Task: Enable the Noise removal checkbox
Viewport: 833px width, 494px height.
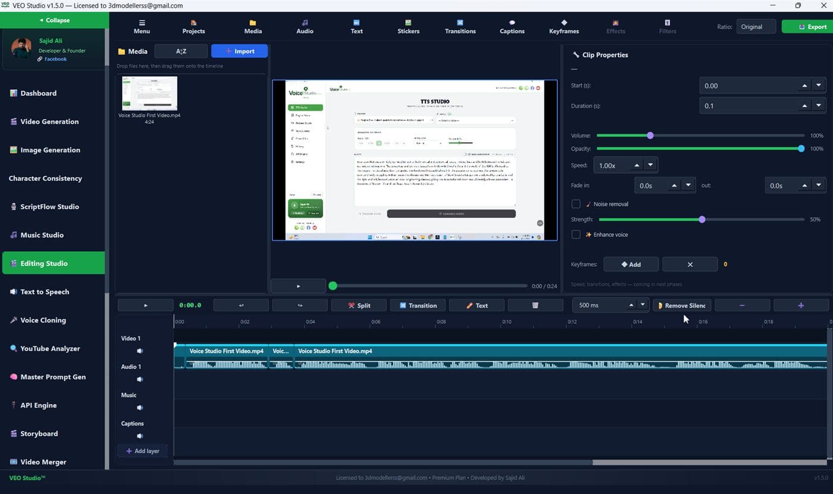Action: [x=576, y=204]
